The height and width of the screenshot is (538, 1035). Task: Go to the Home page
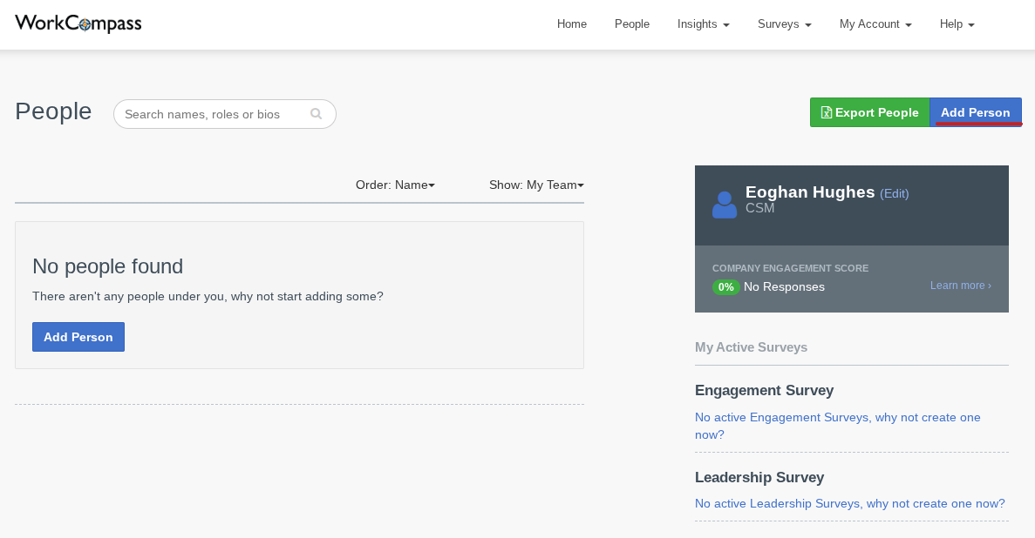[572, 24]
